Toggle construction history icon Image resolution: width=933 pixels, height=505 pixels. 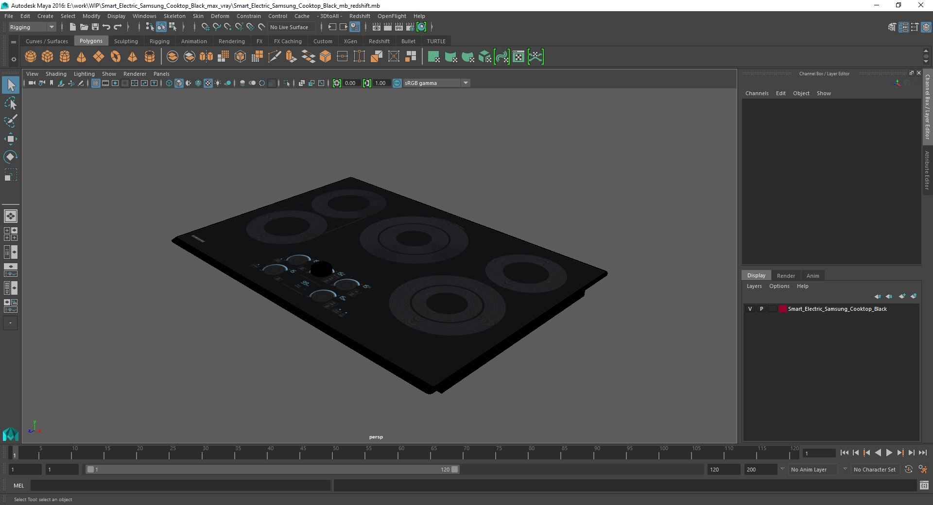[x=355, y=27]
